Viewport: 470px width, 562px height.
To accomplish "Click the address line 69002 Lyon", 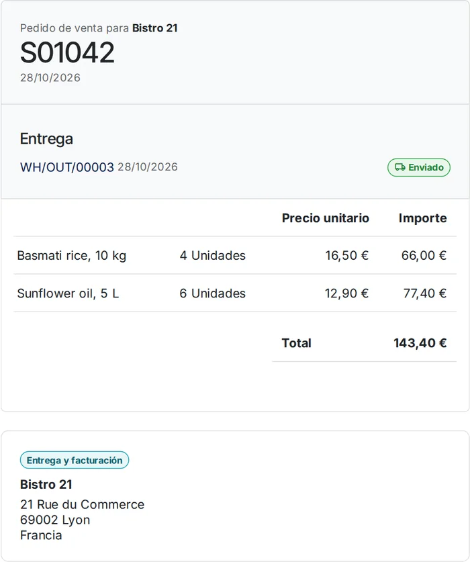I will coord(55,520).
